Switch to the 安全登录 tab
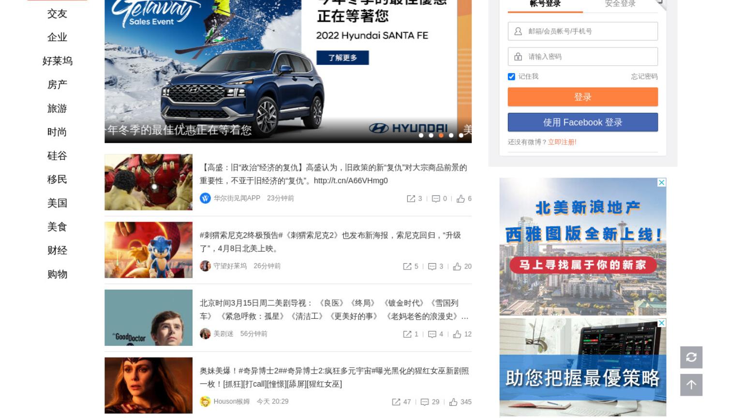 tap(620, 4)
